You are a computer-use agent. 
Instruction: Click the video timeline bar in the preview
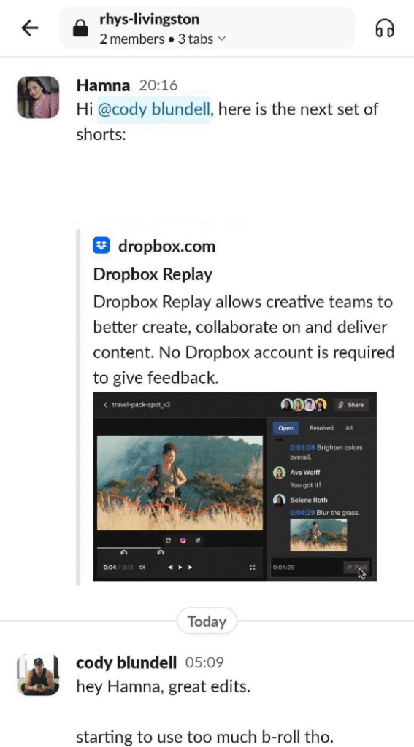click(180, 549)
